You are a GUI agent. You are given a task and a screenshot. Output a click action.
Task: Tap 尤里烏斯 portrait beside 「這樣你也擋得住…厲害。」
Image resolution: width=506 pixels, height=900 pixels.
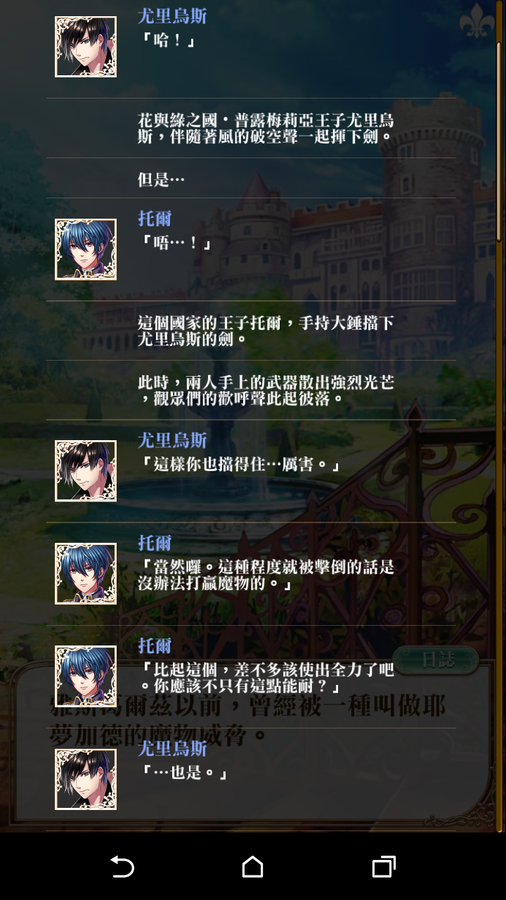click(x=86, y=471)
